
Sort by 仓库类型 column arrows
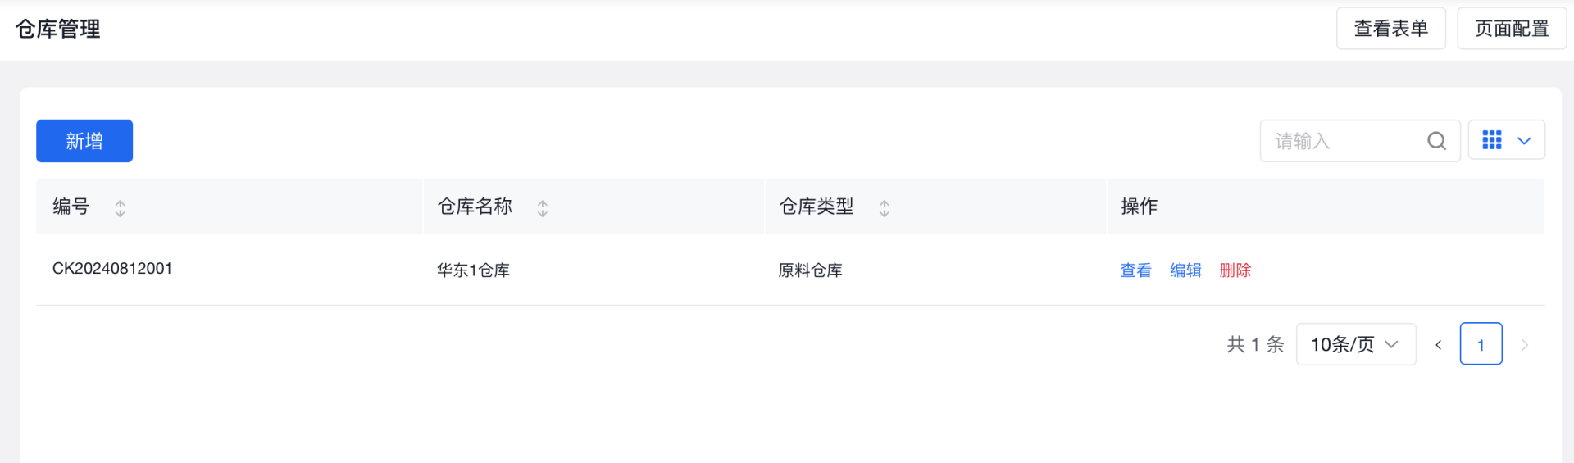click(884, 208)
